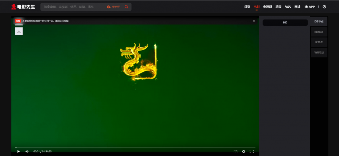Open the 综艺 variety shows menu
The height and width of the screenshot is (156, 339).
point(288,7)
